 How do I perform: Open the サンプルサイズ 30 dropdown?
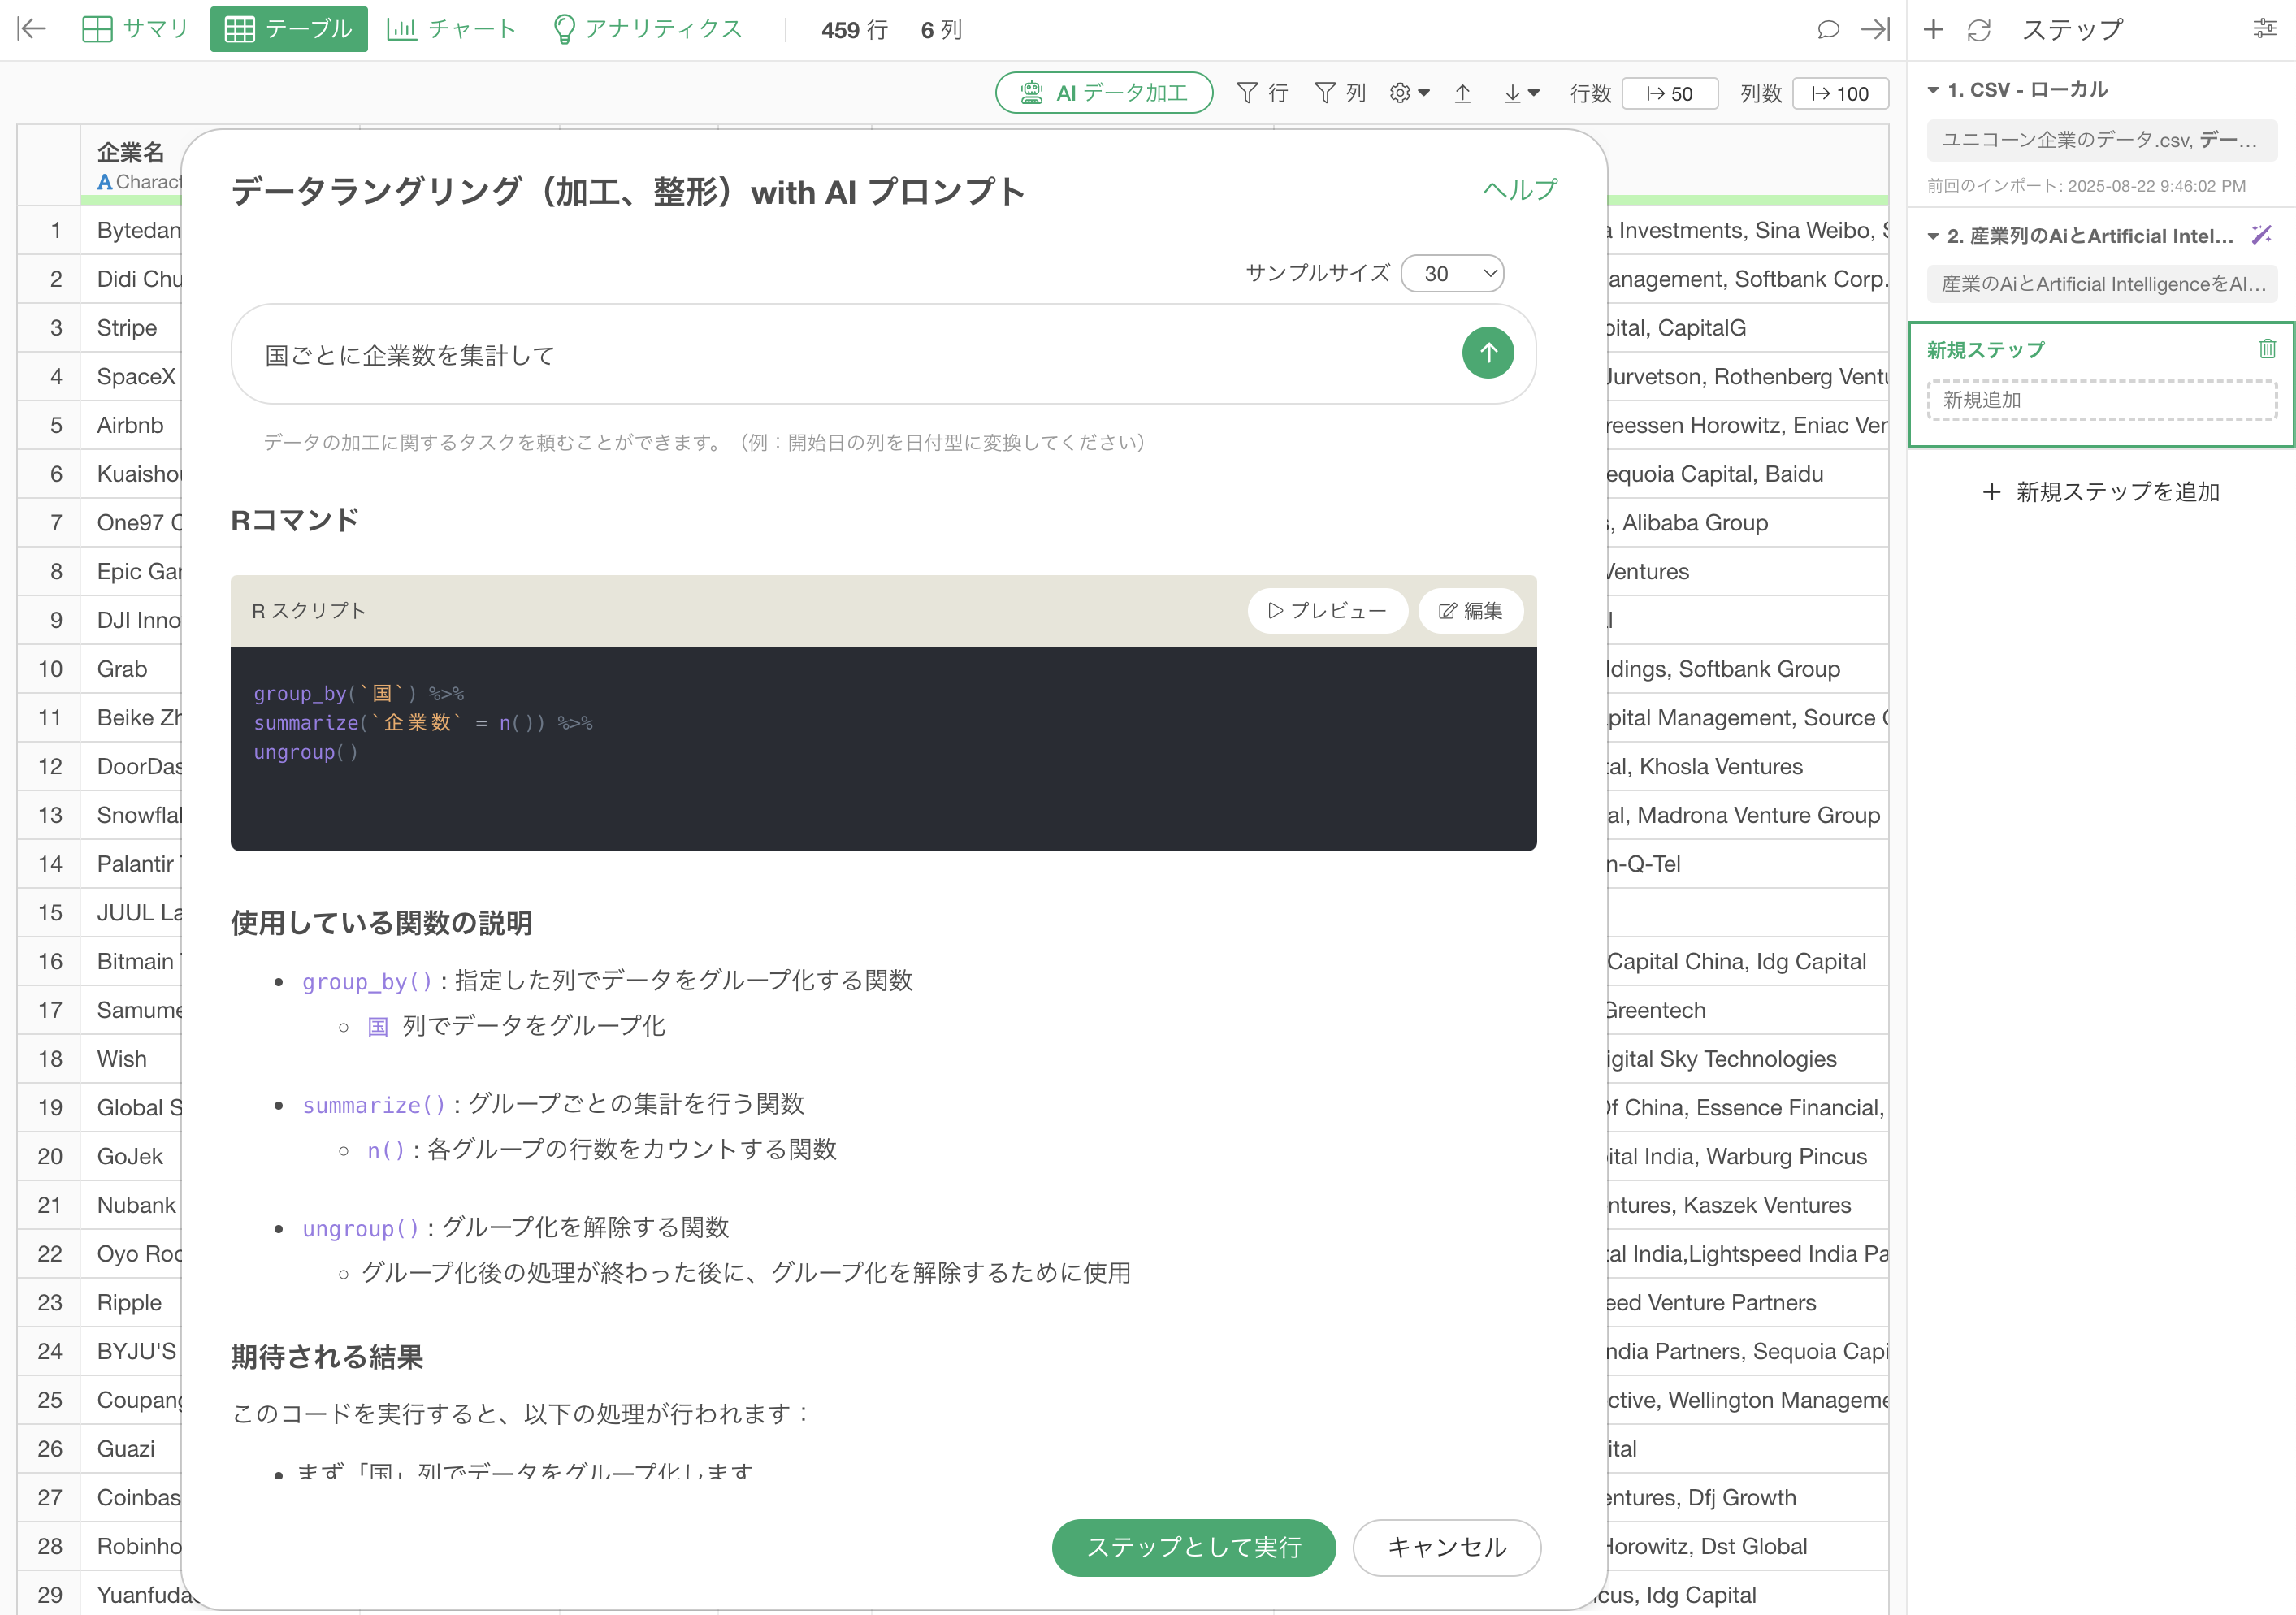coord(1452,273)
